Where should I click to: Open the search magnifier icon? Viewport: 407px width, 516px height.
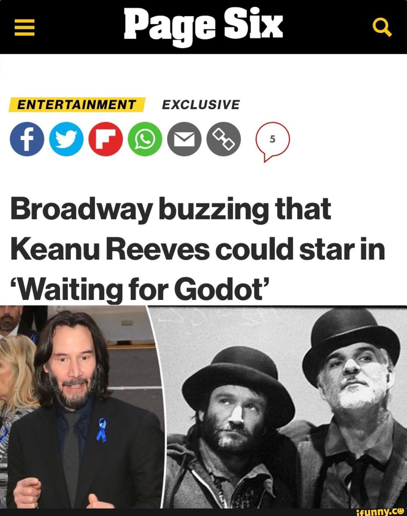[x=382, y=28]
